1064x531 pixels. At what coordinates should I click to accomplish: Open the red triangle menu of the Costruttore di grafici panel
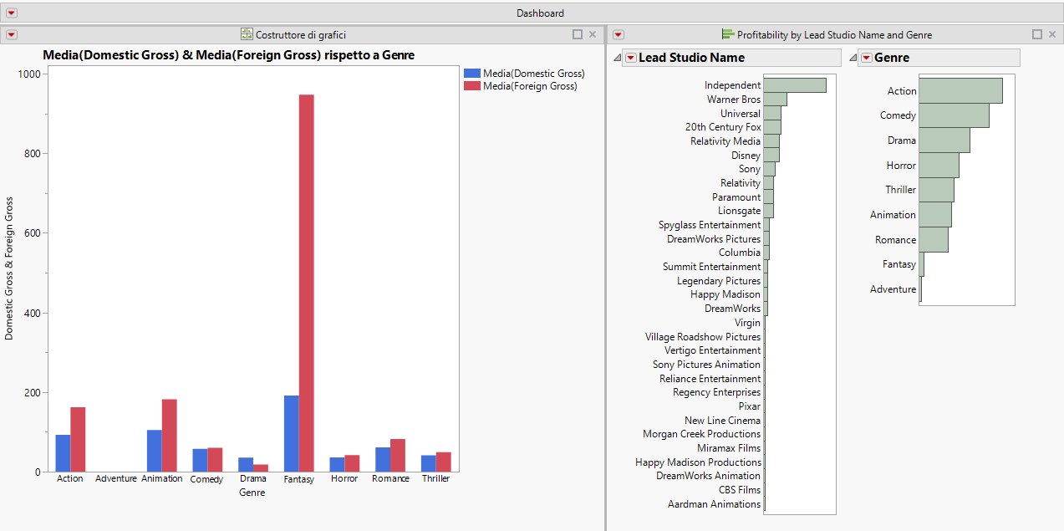pos(11,34)
